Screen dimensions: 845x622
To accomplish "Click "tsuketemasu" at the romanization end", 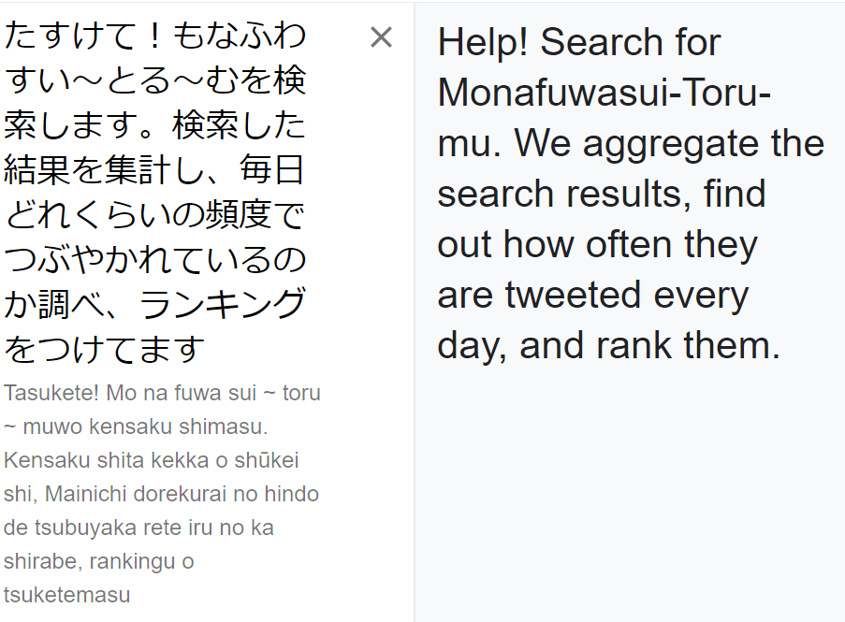I will [66, 595].
